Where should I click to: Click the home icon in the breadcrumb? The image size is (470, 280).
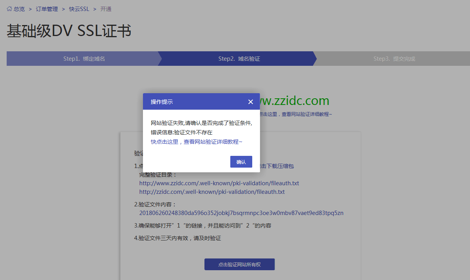click(9, 9)
